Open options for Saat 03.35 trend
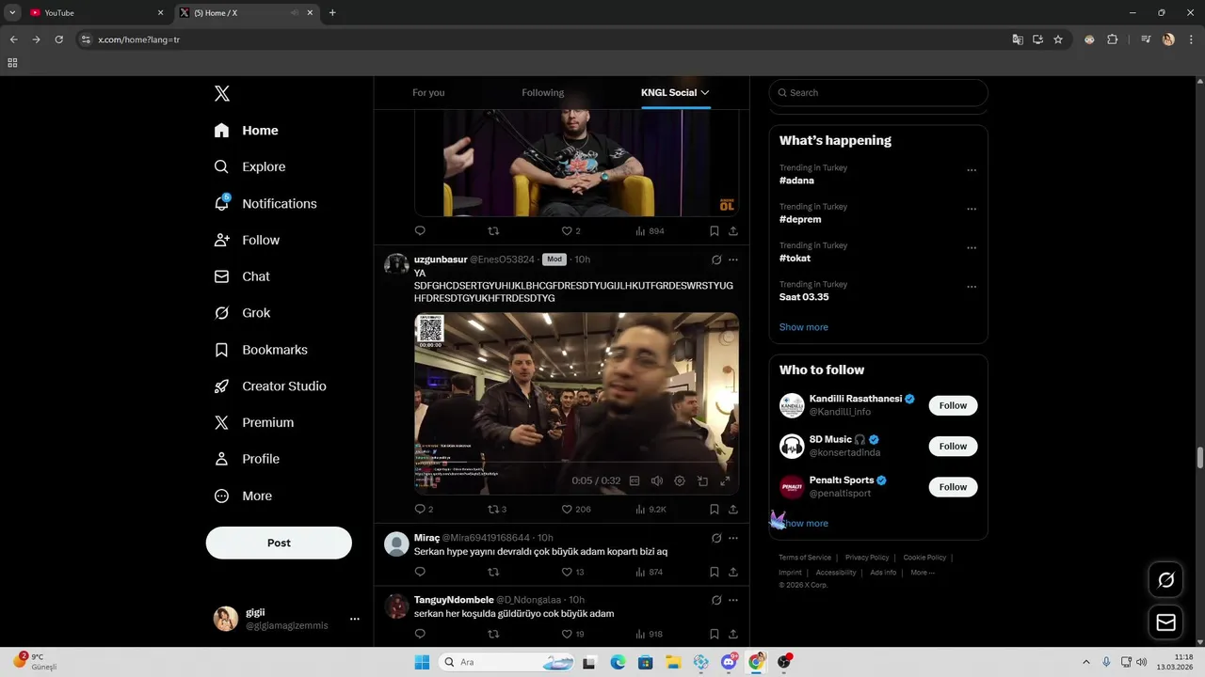 click(972, 287)
